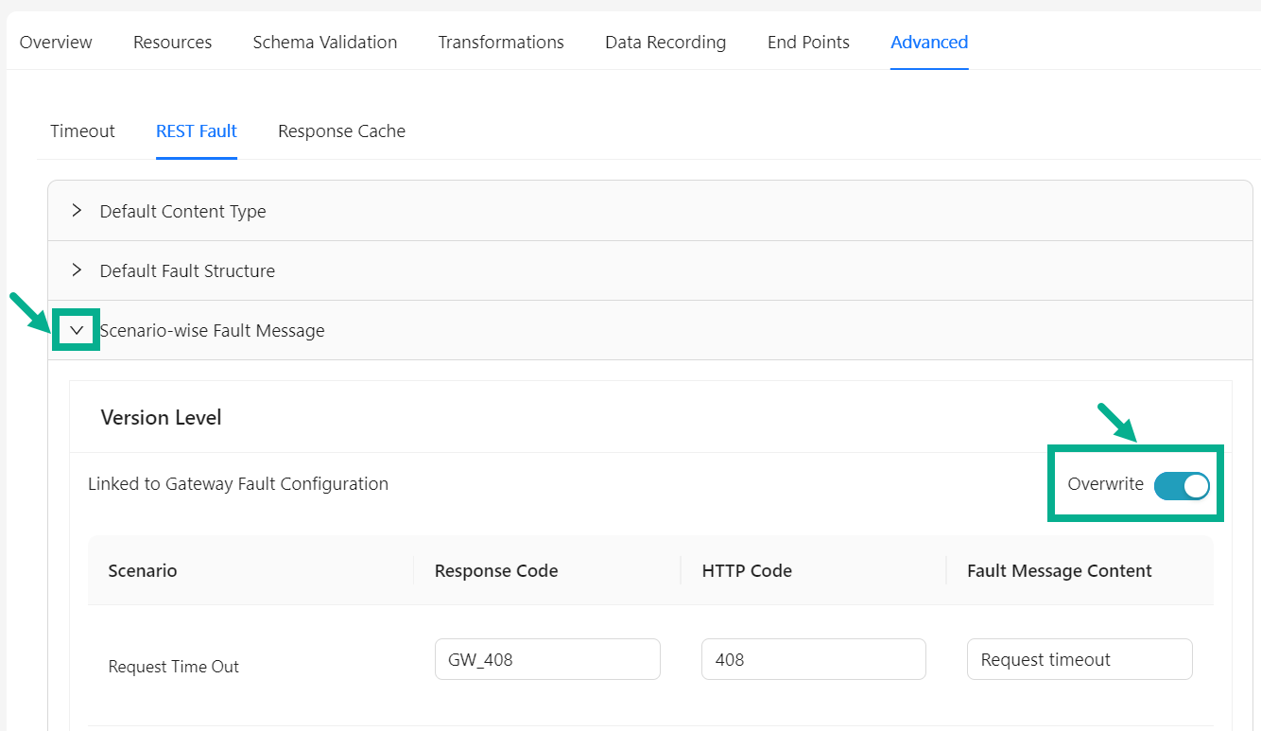Viewport: 1261px width, 731px height.
Task: Select the Data Recording tab
Action: 665,42
